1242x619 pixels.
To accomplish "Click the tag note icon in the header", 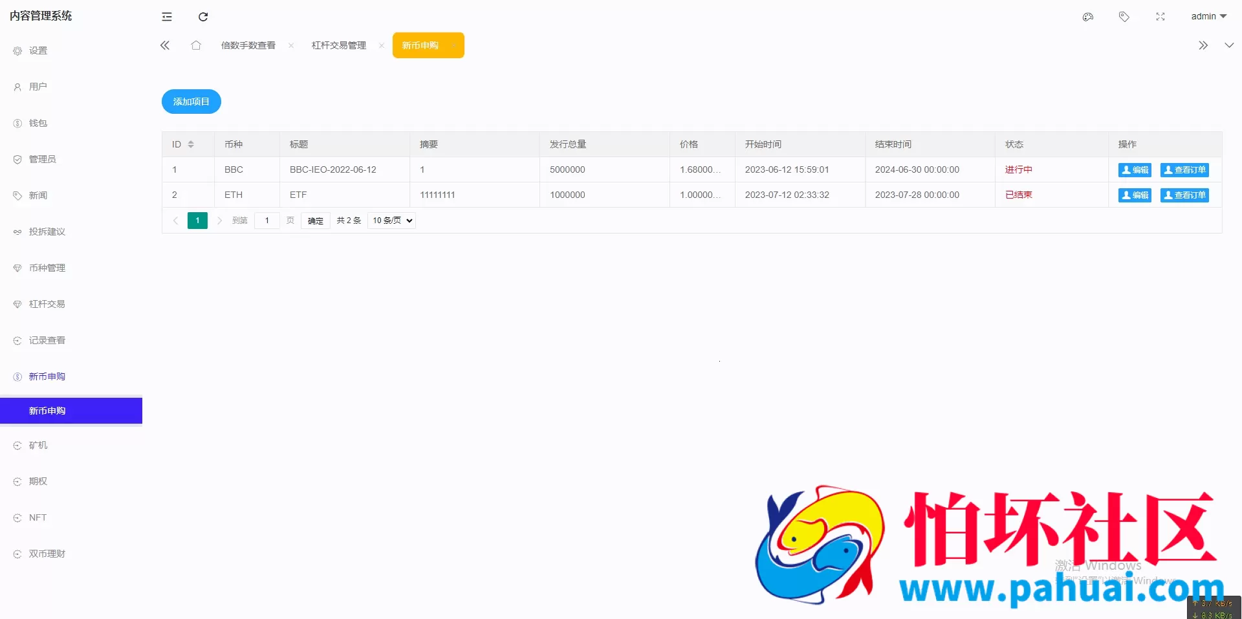I will click(x=1124, y=17).
